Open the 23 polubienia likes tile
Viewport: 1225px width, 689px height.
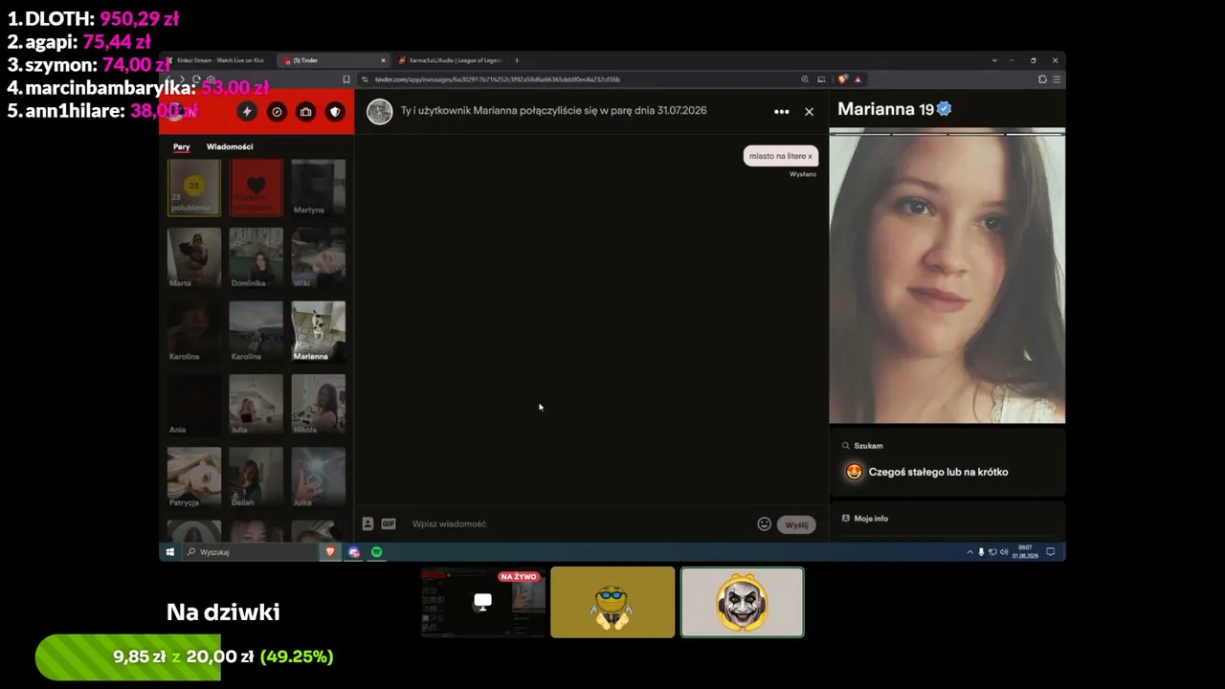tap(194, 188)
